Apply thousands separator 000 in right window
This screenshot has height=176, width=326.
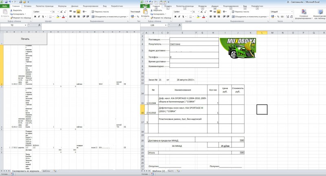coord(282,17)
